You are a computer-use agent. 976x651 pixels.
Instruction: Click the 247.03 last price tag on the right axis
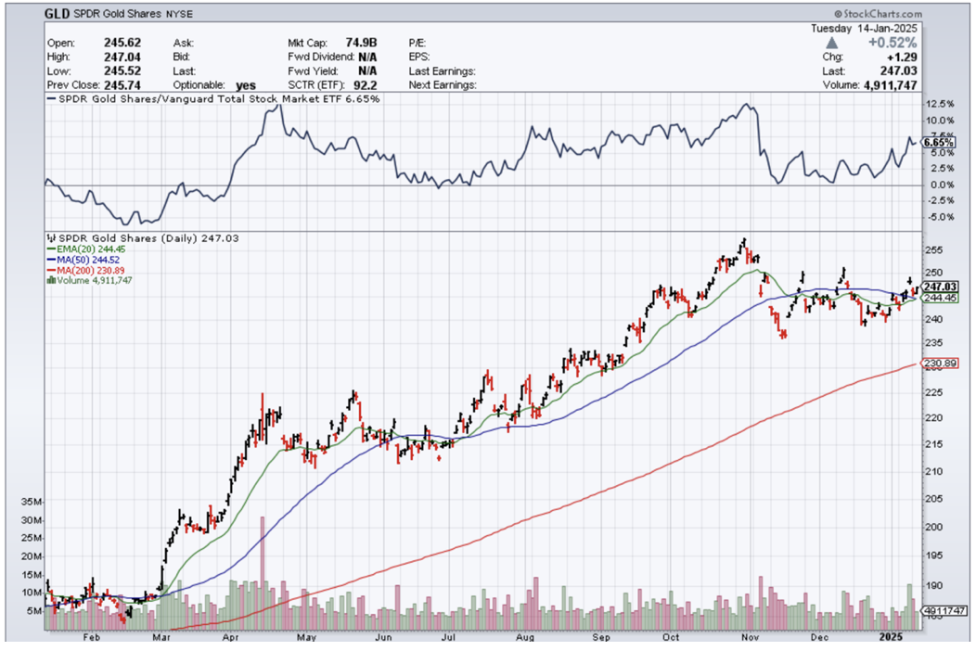940,287
